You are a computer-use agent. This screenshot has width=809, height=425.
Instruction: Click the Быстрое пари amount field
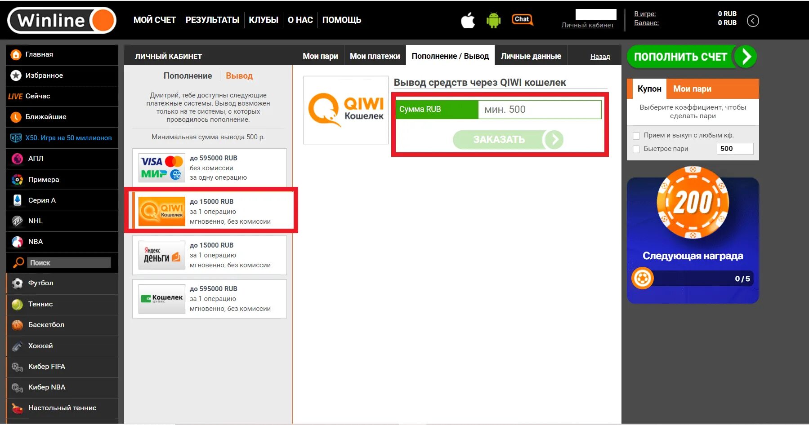point(735,149)
